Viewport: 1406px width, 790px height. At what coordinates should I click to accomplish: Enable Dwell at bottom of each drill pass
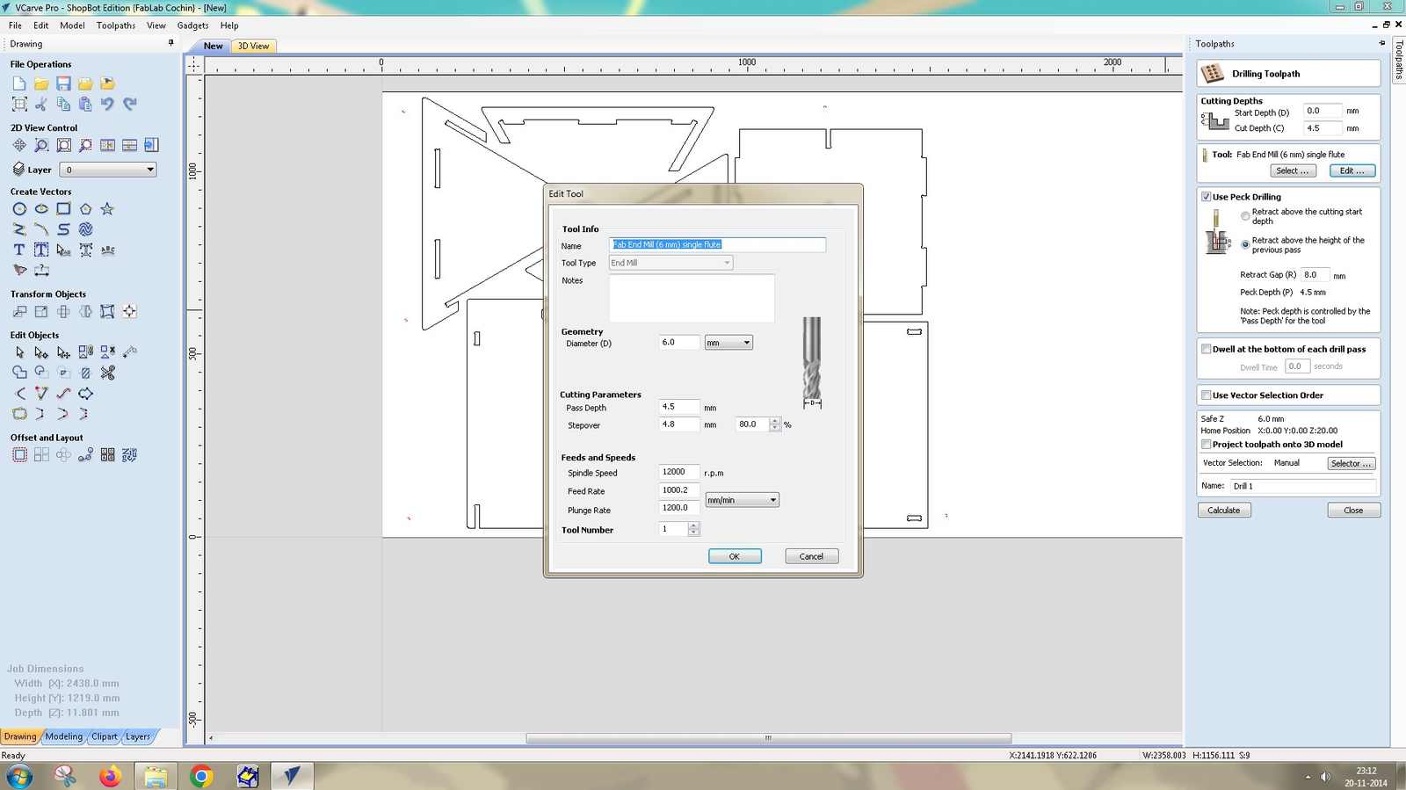[1207, 349]
